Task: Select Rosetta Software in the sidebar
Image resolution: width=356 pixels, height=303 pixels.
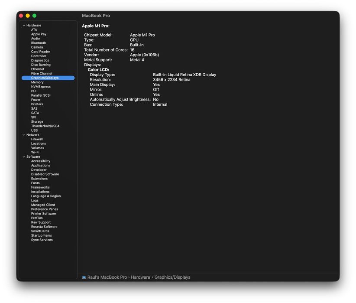Action: [44, 227]
